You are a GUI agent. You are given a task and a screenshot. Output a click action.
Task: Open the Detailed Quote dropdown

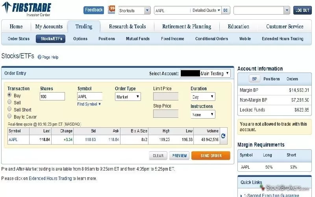pos(206,10)
